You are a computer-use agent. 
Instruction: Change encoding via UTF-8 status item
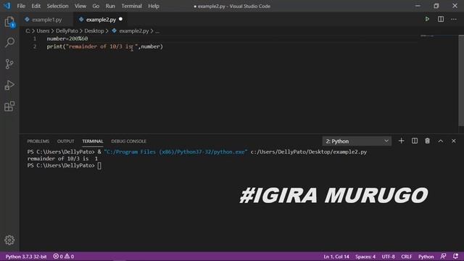tap(389, 256)
